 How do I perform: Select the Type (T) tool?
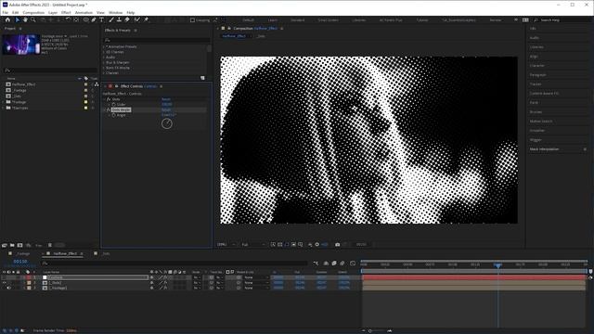pos(101,19)
